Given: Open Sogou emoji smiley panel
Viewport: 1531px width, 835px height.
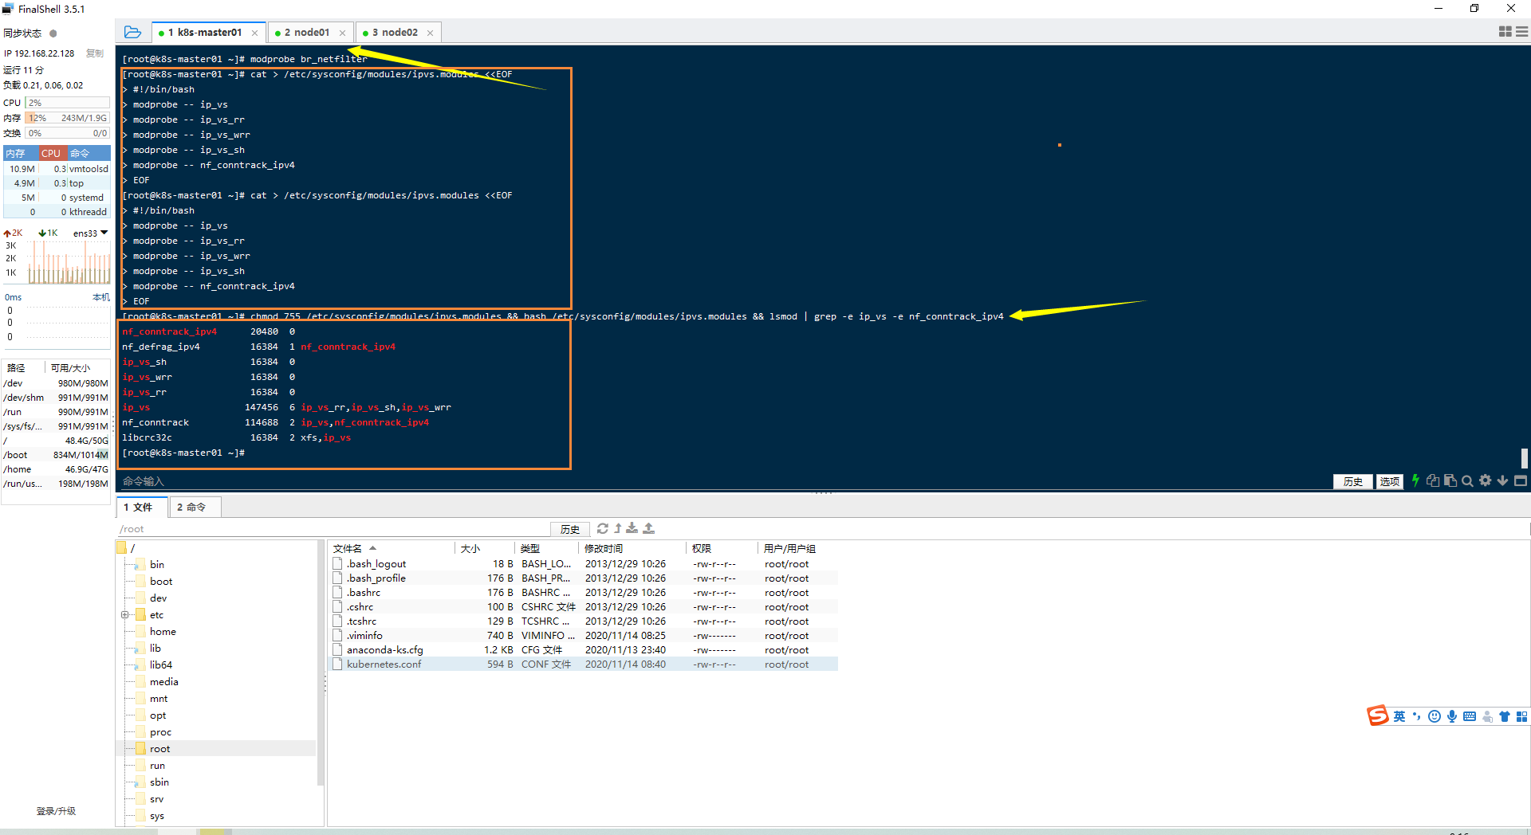Looking at the screenshot, I should click(1435, 716).
